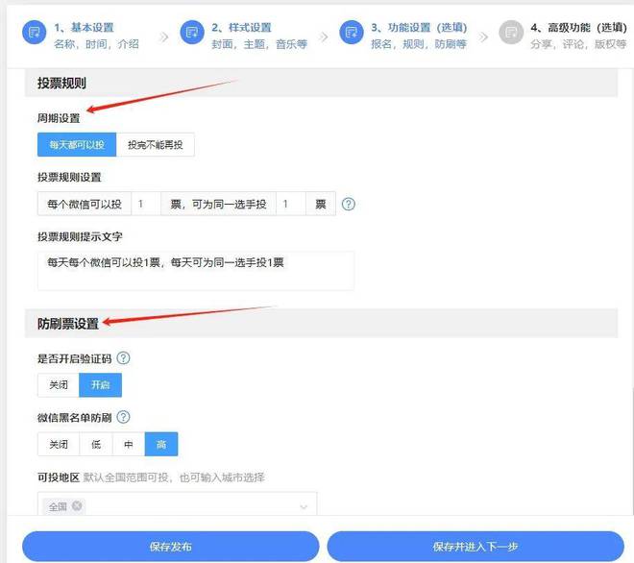Open help icon beside 投票规则设置 inputs
The height and width of the screenshot is (563, 634).
click(x=348, y=204)
